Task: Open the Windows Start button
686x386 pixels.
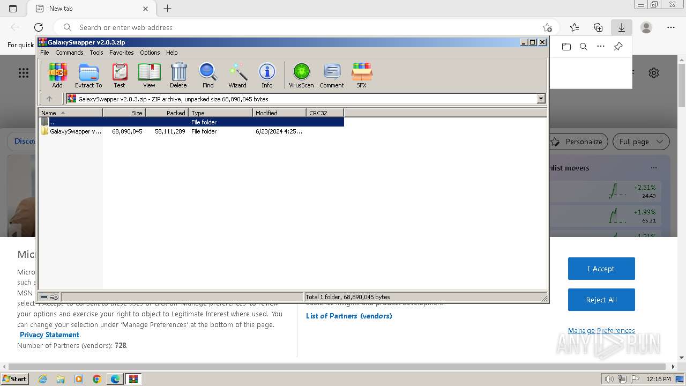Action: click(x=15, y=379)
